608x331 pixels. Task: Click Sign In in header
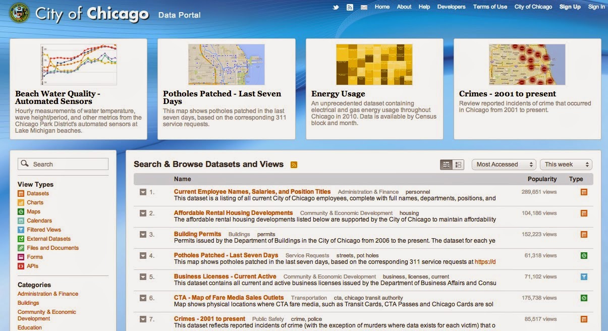(596, 7)
